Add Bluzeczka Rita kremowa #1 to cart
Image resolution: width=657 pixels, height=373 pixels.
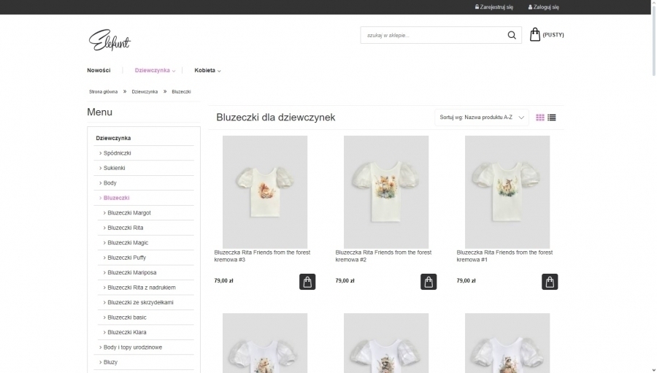(549, 282)
